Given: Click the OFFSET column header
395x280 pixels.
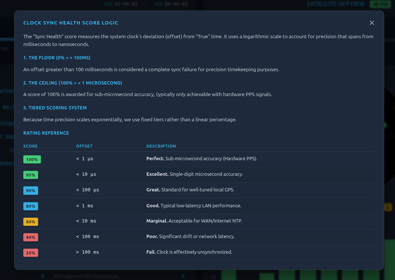Looking at the screenshot, I should pos(84,146).
